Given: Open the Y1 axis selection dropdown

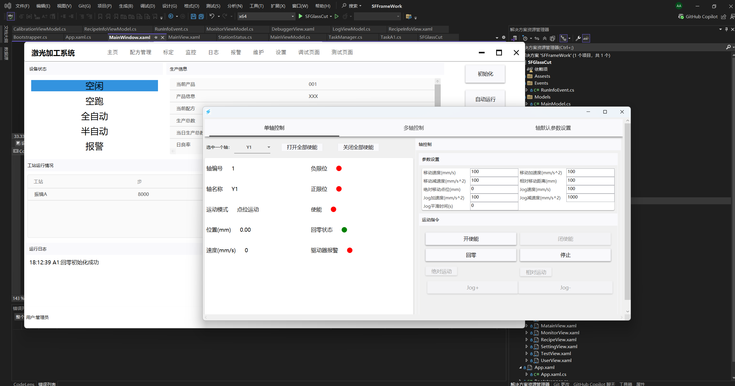Looking at the screenshot, I should pyautogui.click(x=252, y=147).
